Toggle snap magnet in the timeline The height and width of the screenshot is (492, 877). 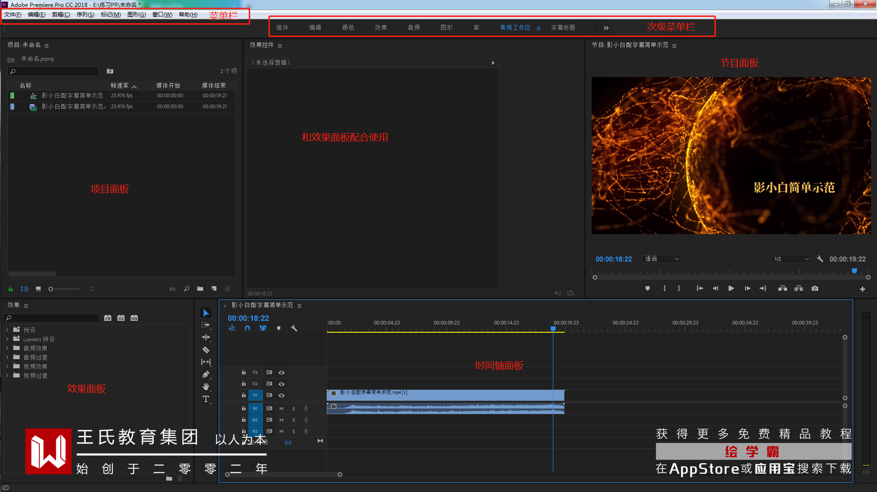[247, 328]
